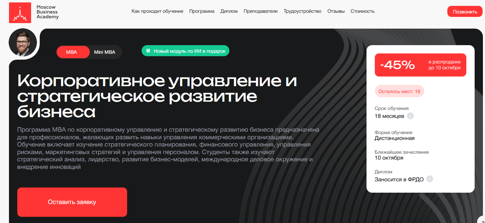This screenshot has height=223, width=485.
Task: Open the Стоимость navigation link
Action: (362, 11)
